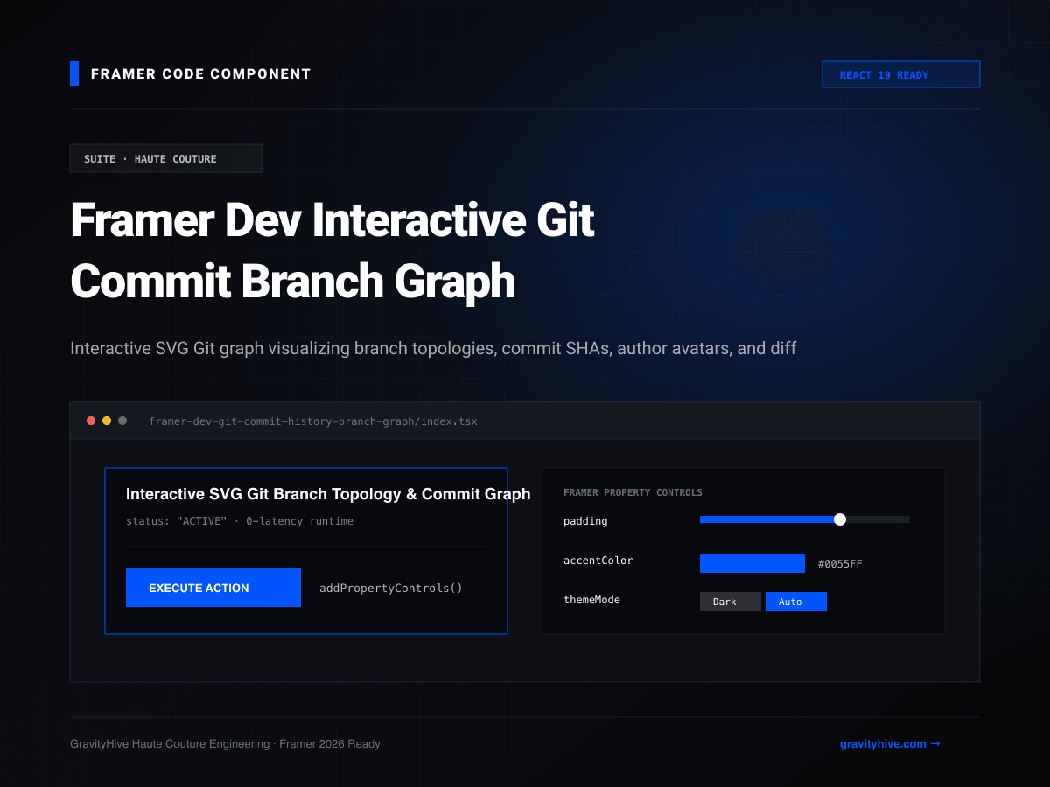Select Dark themeMode option
Viewport: 1050px width, 787px height.
[x=731, y=602]
